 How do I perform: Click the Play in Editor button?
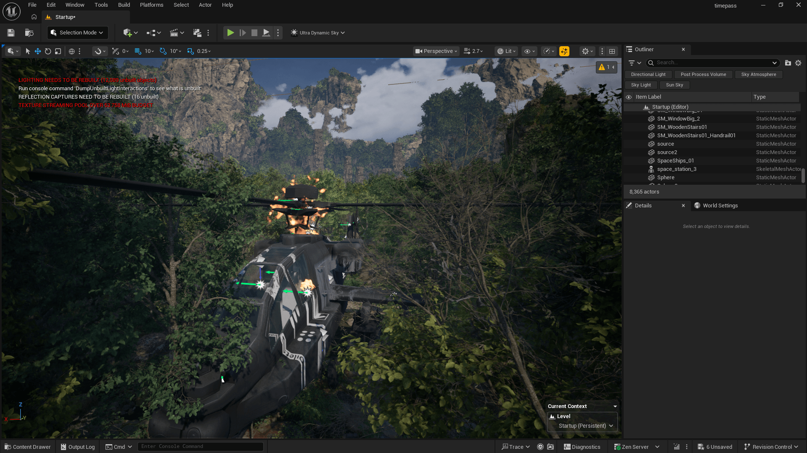230,33
